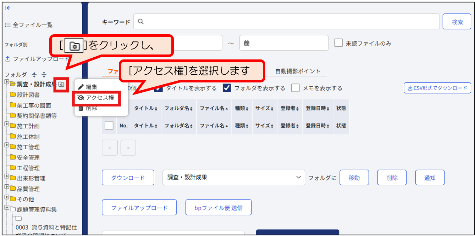The width and height of the screenshot is (475, 236).
Task: Uncheck the フォルダを表示する checkbox
Action: [227, 88]
